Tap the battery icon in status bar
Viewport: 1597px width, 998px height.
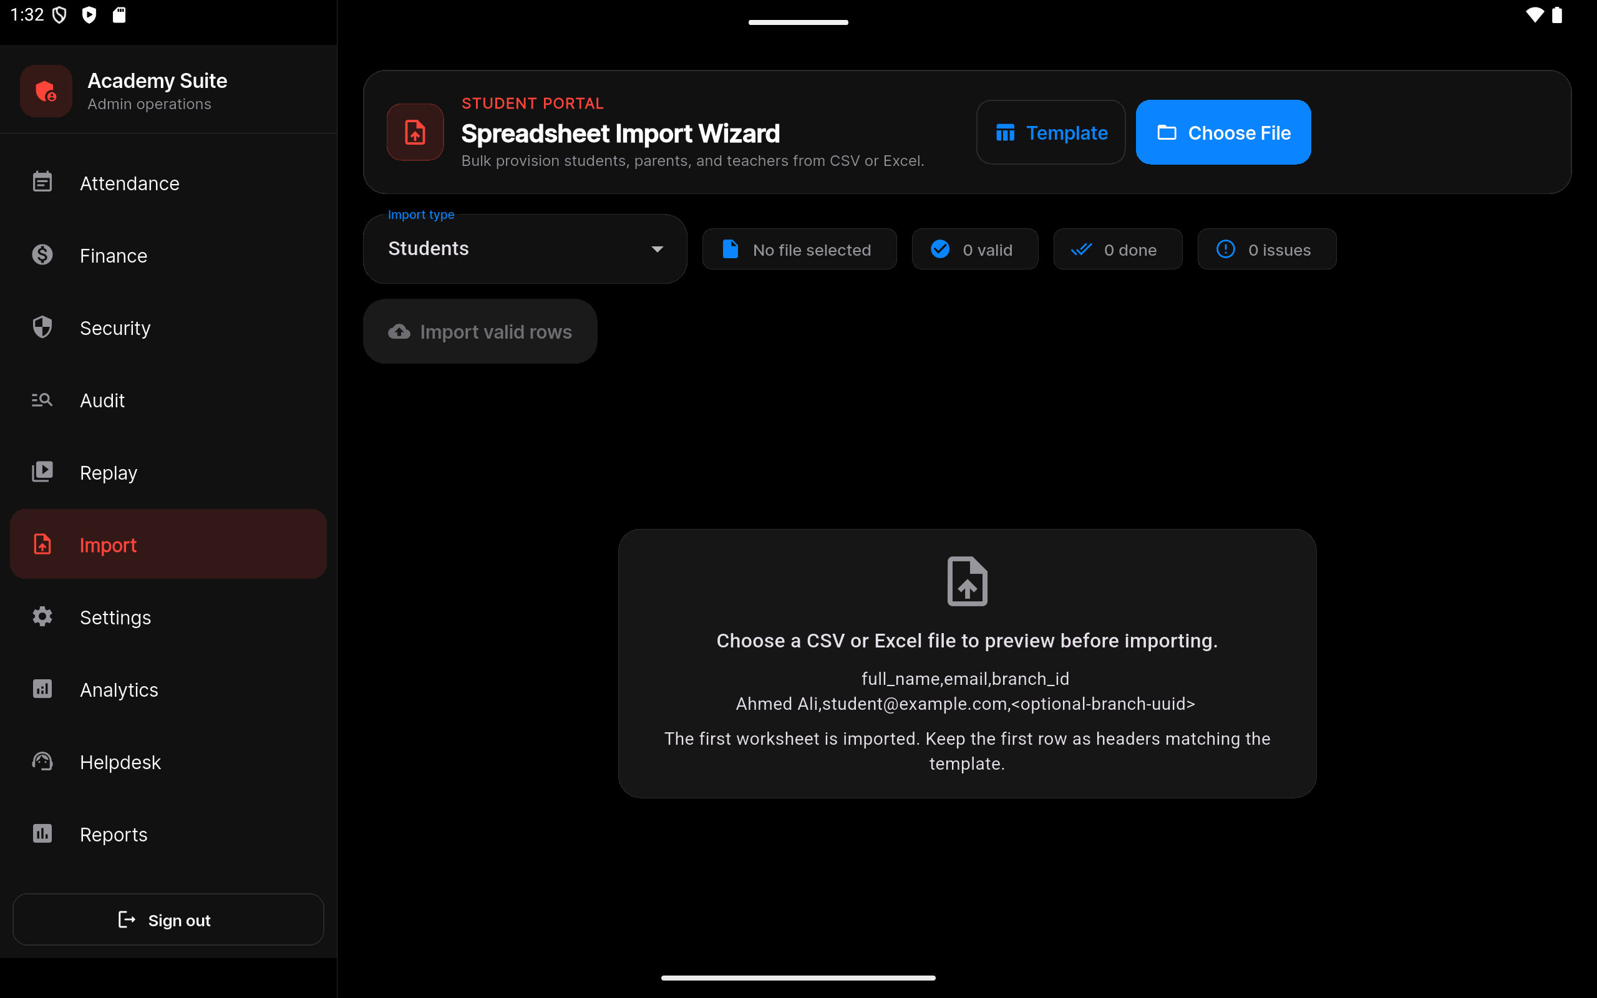pos(1556,14)
